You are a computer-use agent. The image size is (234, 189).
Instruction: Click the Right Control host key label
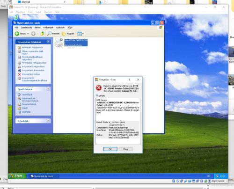point(218,181)
